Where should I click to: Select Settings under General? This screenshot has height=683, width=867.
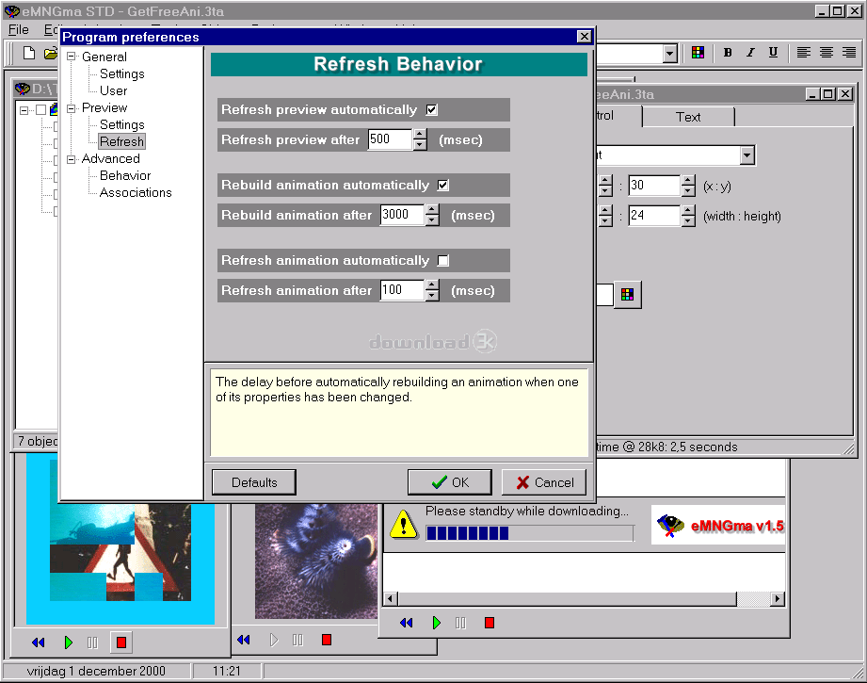121,74
